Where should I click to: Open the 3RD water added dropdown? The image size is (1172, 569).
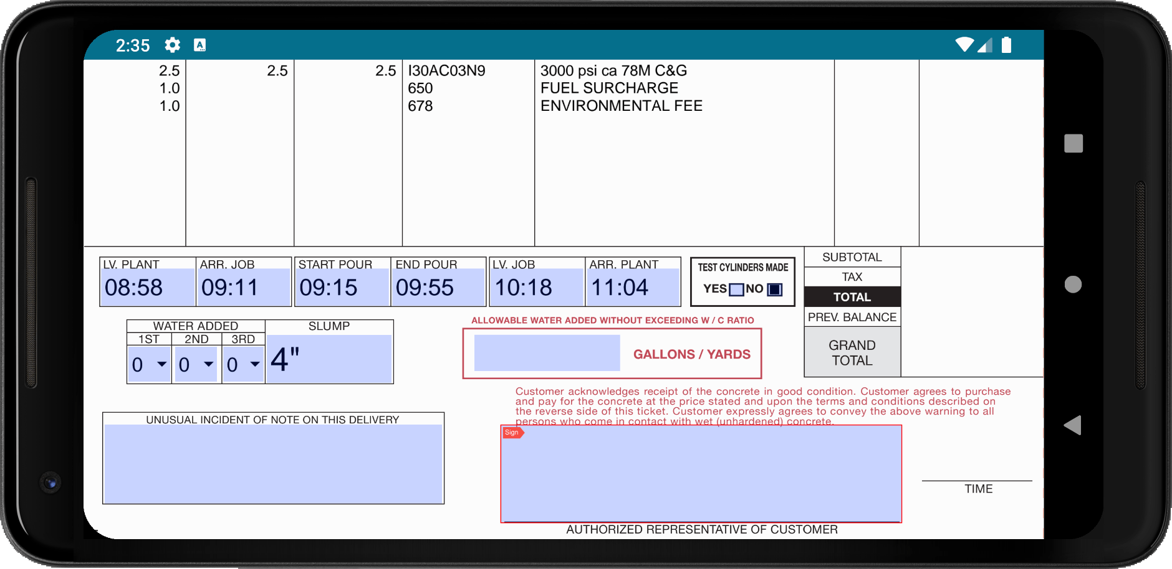tap(243, 364)
